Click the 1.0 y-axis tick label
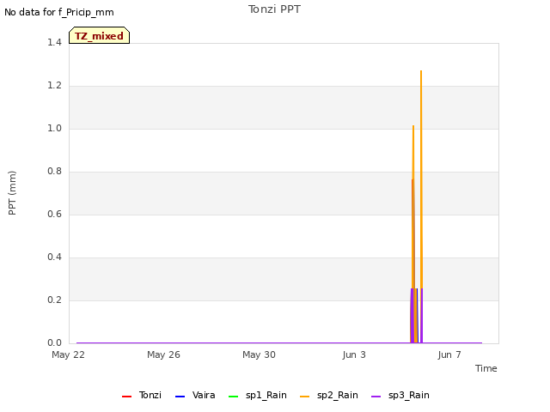Image resolution: width=550 pixels, height=412 pixels. click(54, 128)
